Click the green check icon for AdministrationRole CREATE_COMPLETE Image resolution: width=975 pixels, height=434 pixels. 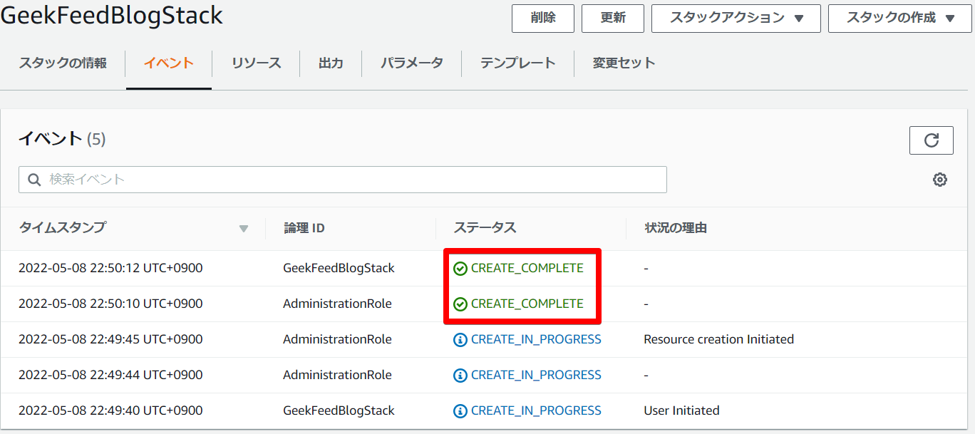pyautogui.click(x=460, y=304)
